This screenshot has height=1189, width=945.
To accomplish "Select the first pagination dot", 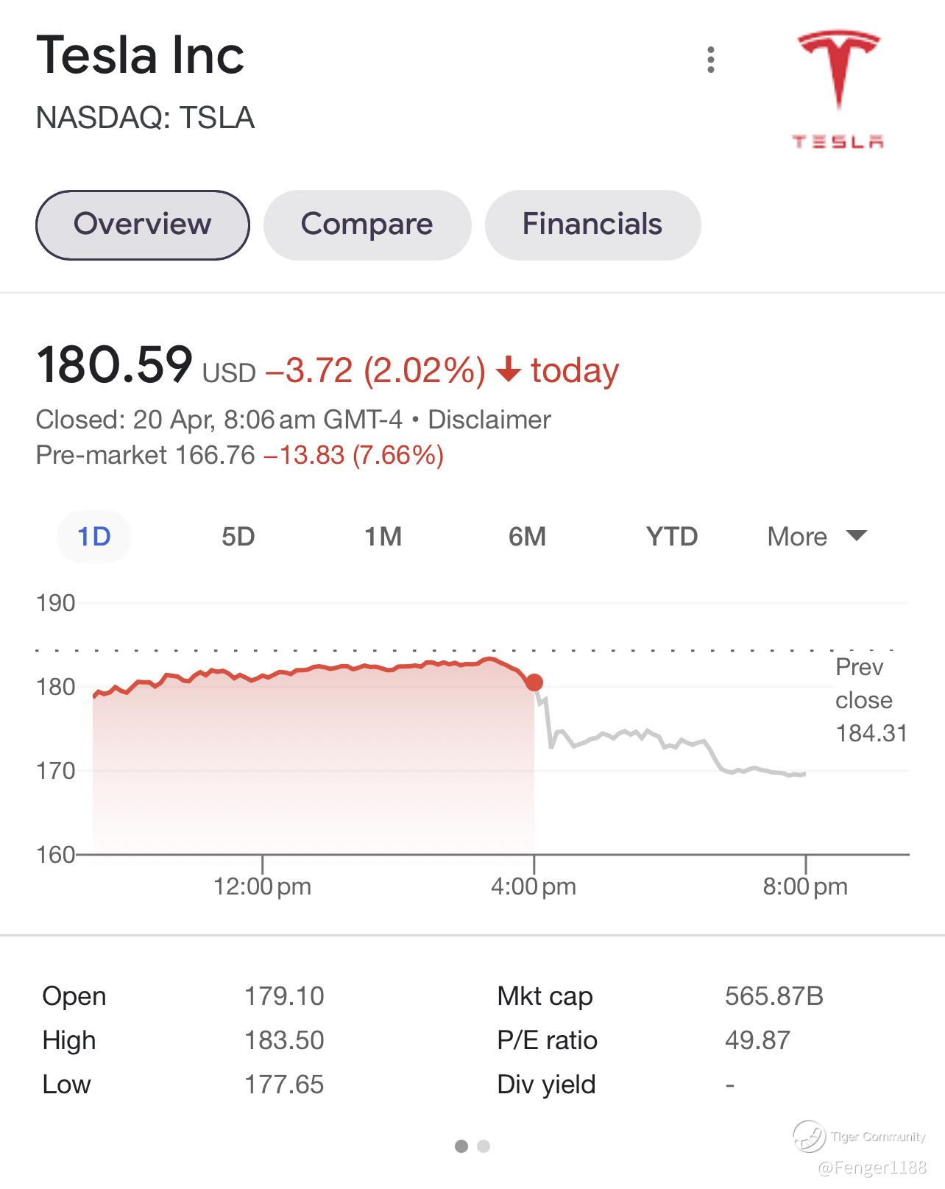I will [461, 1146].
